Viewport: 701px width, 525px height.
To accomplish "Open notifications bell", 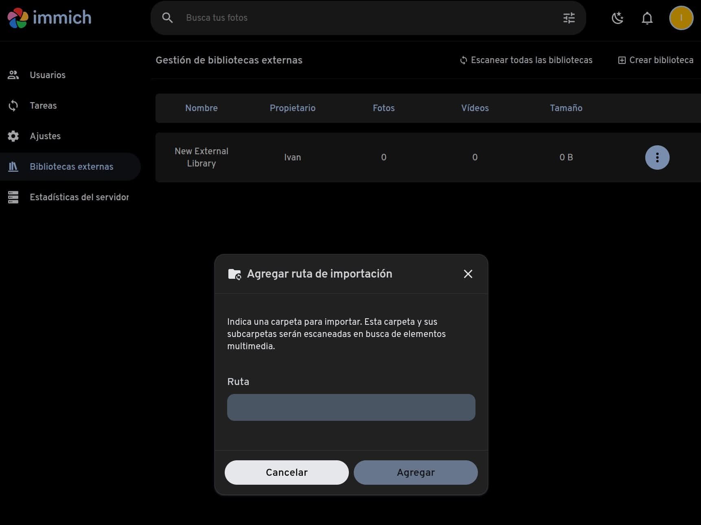I will coord(647,18).
